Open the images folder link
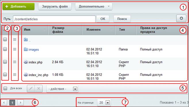The image size is (189, 107). (x=34, y=49)
